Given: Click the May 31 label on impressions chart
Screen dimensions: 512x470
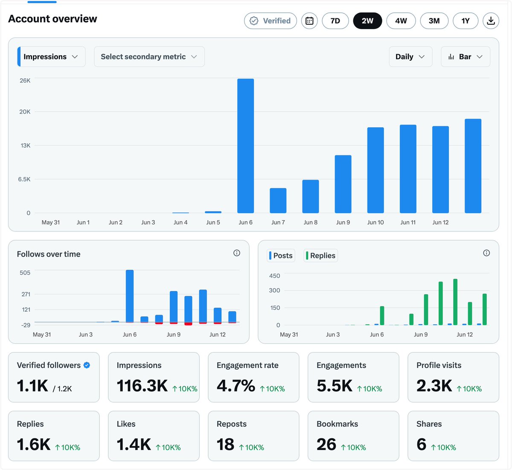Looking at the screenshot, I should pos(51,222).
